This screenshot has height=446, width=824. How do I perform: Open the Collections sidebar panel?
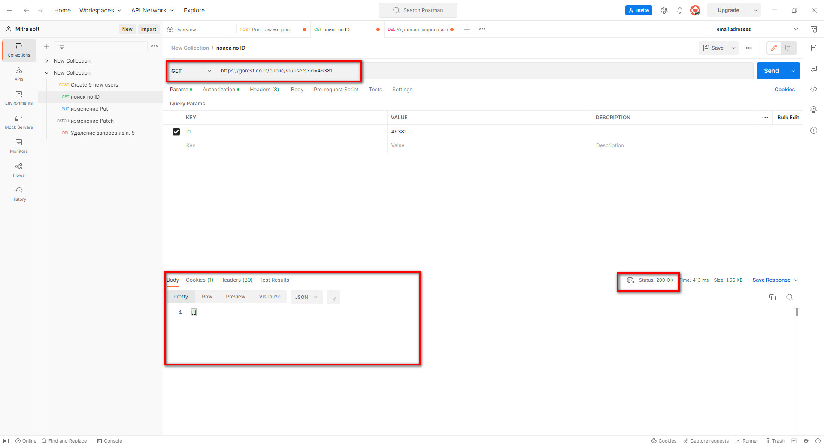point(19,50)
